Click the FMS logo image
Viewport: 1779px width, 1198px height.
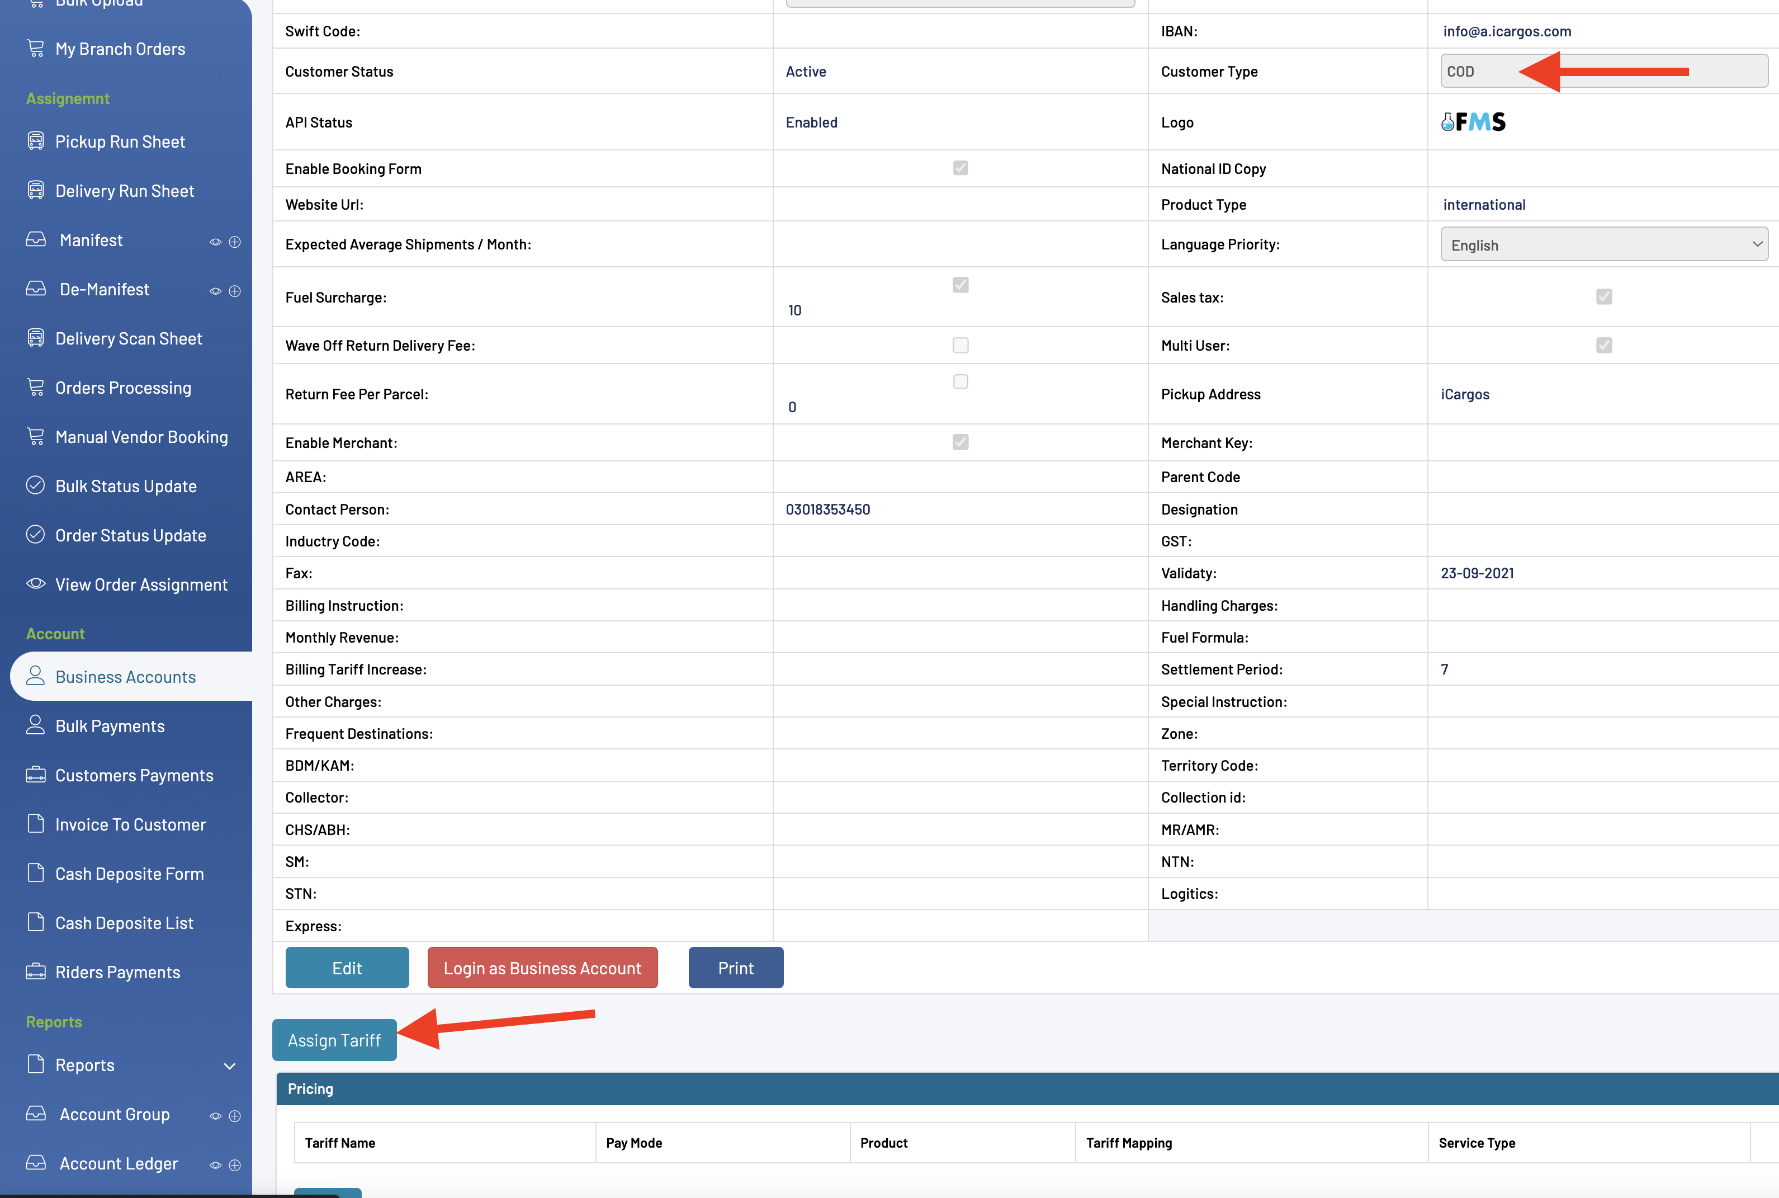[x=1473, y=122]
